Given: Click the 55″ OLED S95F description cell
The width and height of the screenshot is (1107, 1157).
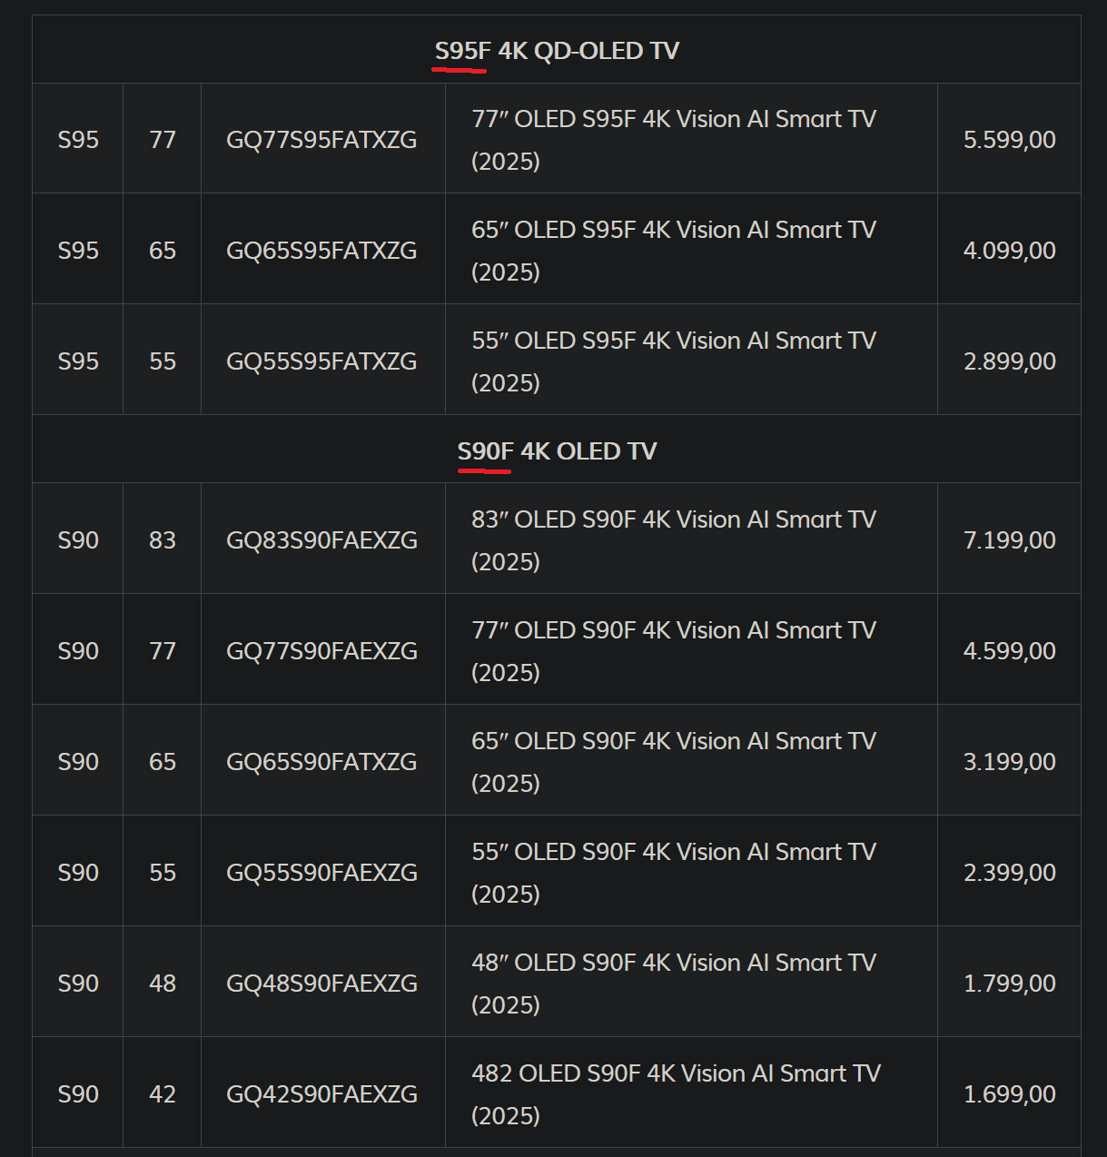Looking at the screenshot, I should 691,360.
